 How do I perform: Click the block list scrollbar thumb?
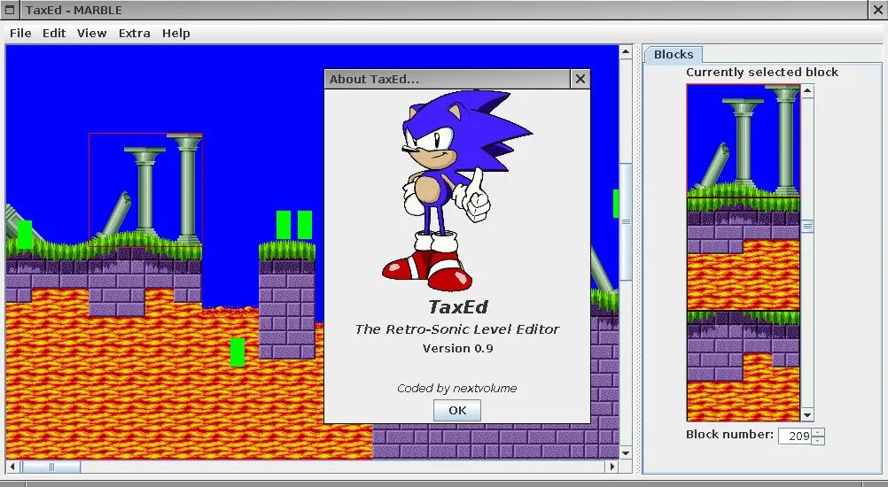807,227
